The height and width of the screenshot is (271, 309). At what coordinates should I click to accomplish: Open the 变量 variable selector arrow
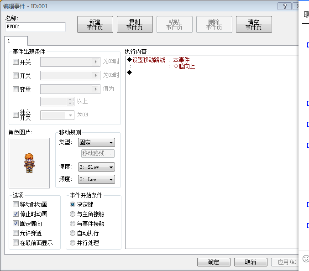click(x=96, y=89)
